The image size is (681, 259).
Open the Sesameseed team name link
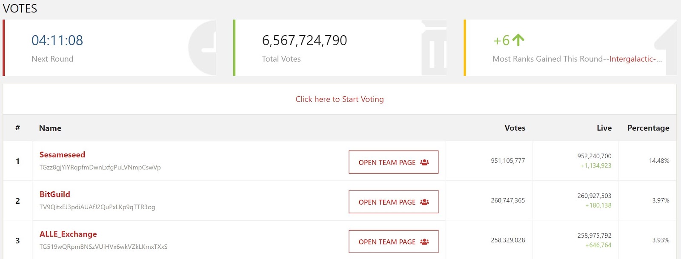62,155
